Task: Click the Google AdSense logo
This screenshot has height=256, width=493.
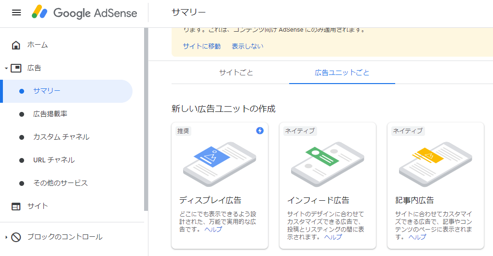Action: [x=84, y=13]
